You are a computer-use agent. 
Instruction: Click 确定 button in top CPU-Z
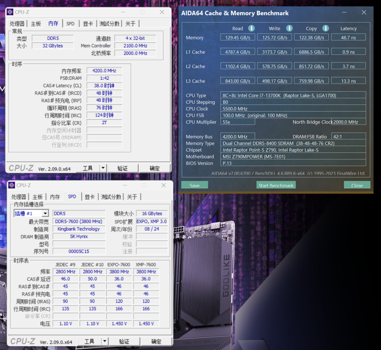155,168
